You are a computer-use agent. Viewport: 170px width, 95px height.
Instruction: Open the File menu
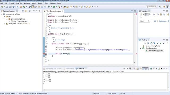[2, 3]
